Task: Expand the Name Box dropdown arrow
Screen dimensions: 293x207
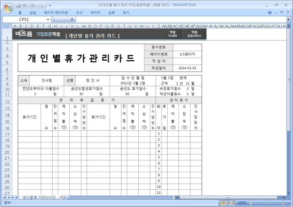Action: coord(48,19)
